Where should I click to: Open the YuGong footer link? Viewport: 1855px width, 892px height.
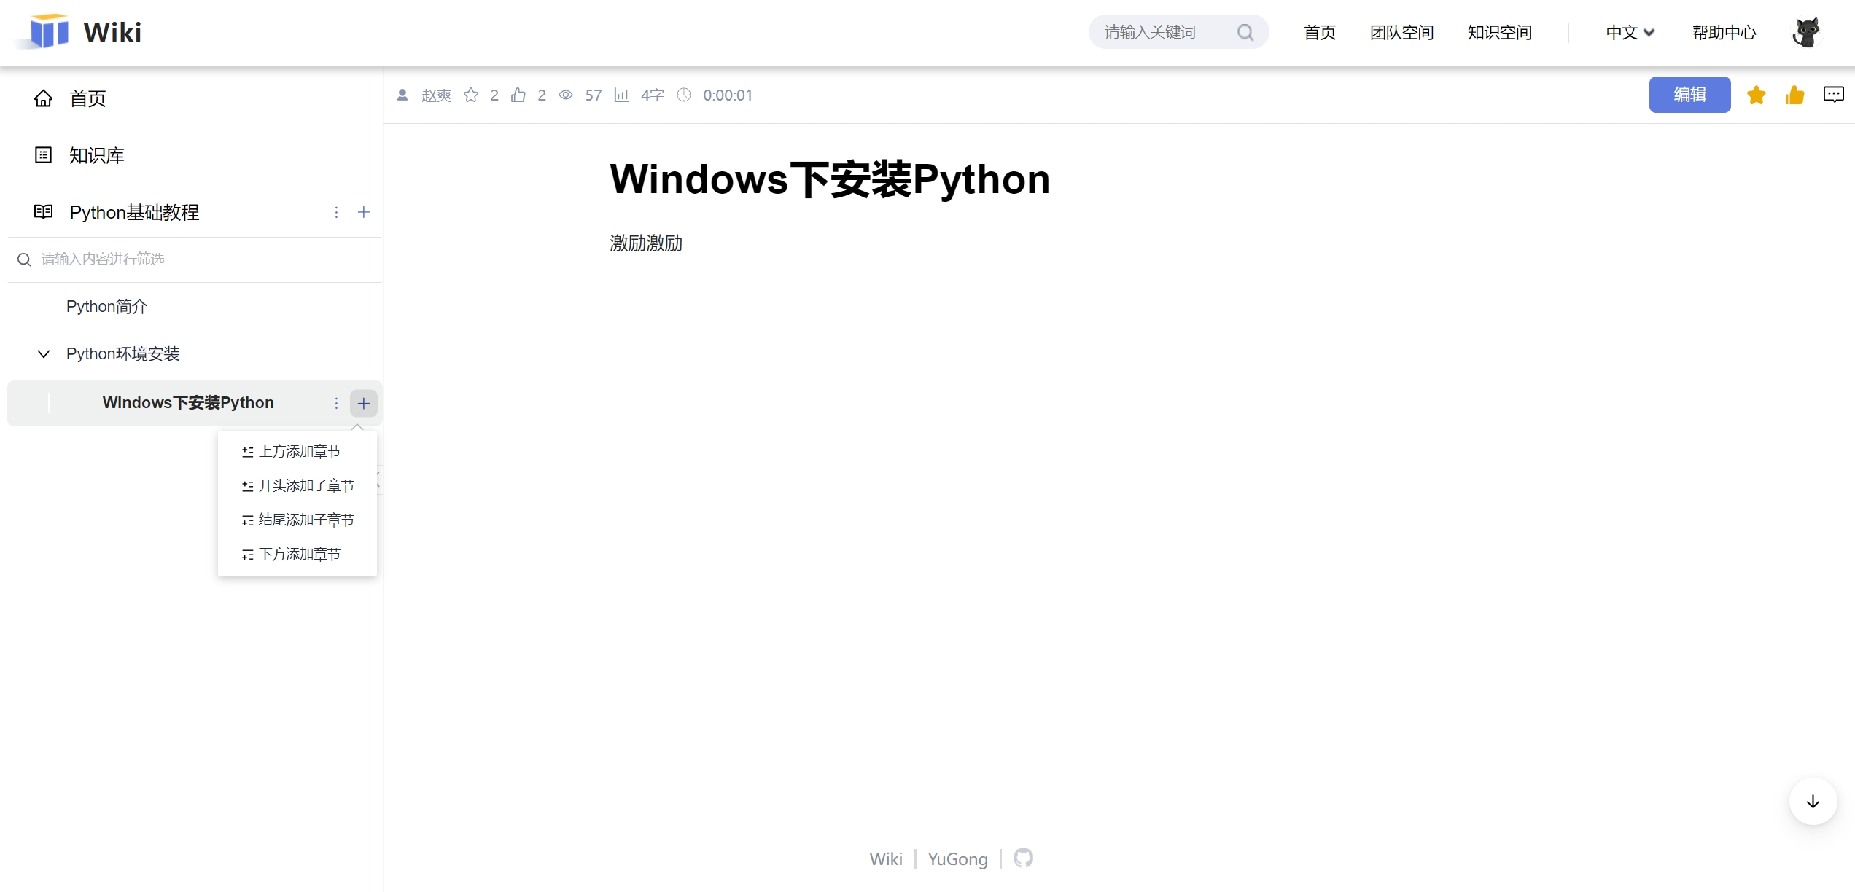pos(957,858)
